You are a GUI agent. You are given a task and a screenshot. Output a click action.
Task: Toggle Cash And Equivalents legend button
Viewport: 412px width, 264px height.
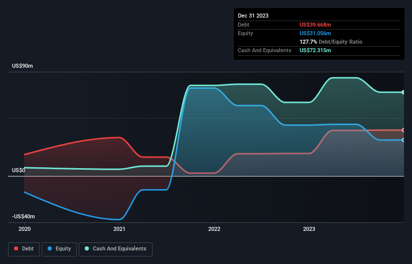click(115, 249)
